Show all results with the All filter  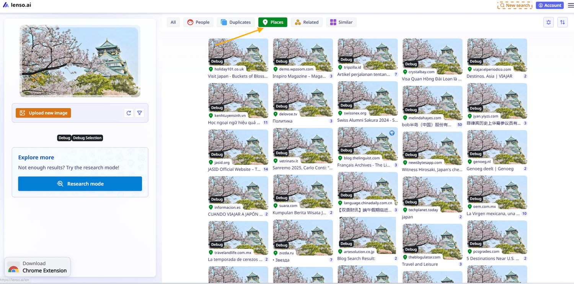click(x=173, y=22)
